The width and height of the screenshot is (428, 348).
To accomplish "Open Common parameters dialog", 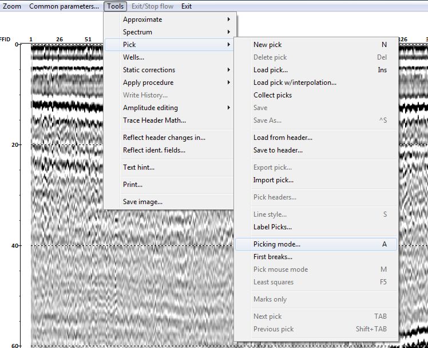I will pos(64,6).
